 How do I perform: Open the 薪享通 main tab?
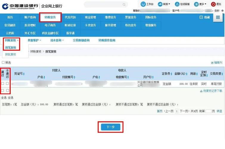[70, 33]
